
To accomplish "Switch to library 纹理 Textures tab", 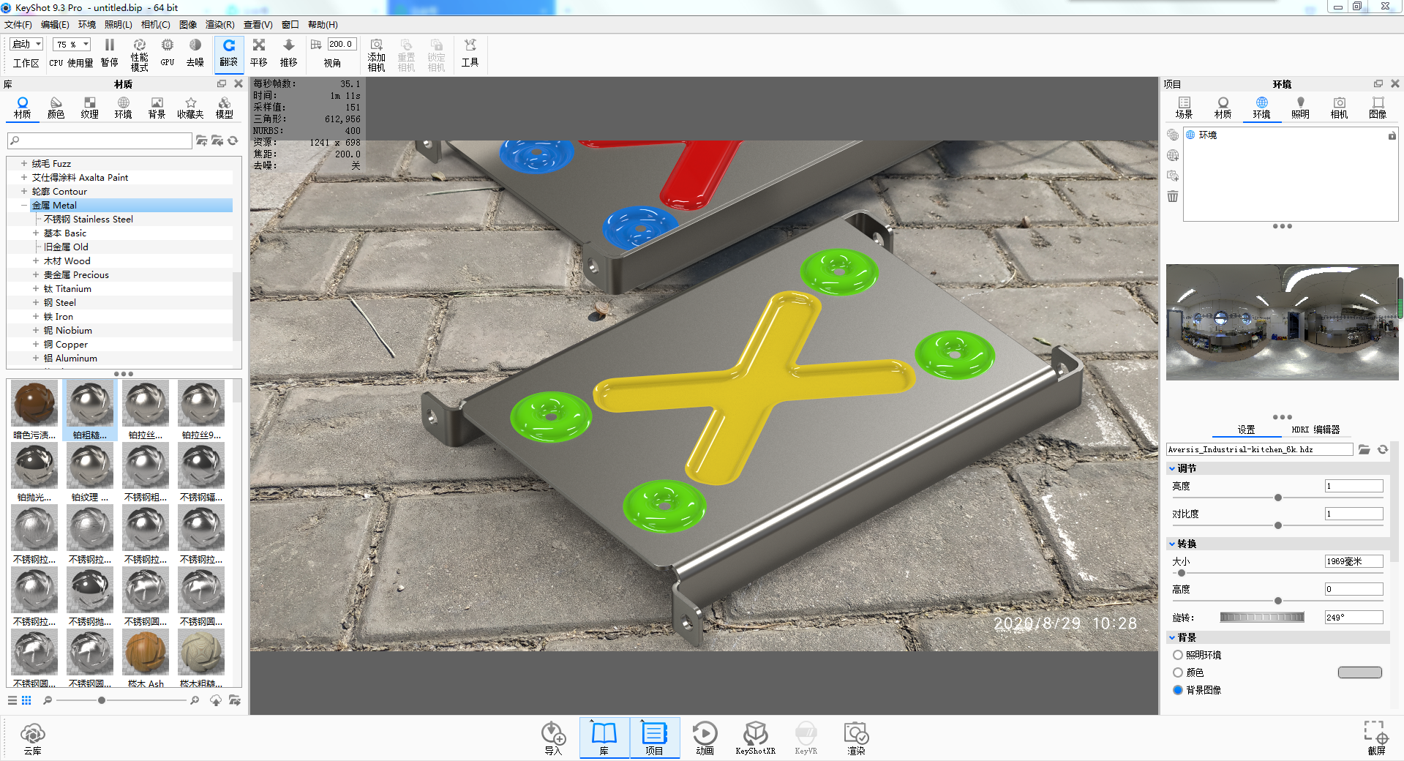I will click(90, 108).
